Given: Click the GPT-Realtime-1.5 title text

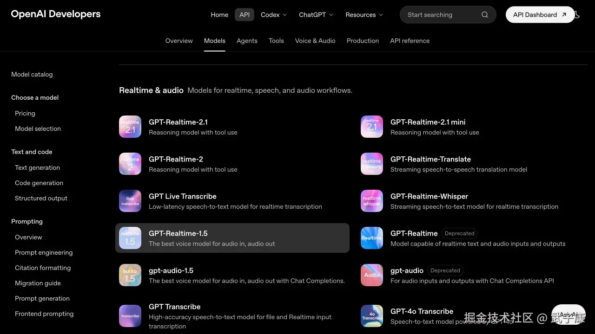Looking at the screenshot, I should 178,233.
